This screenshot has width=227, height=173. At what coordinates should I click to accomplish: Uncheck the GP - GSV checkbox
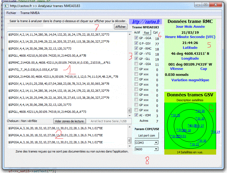pos(136,43)
